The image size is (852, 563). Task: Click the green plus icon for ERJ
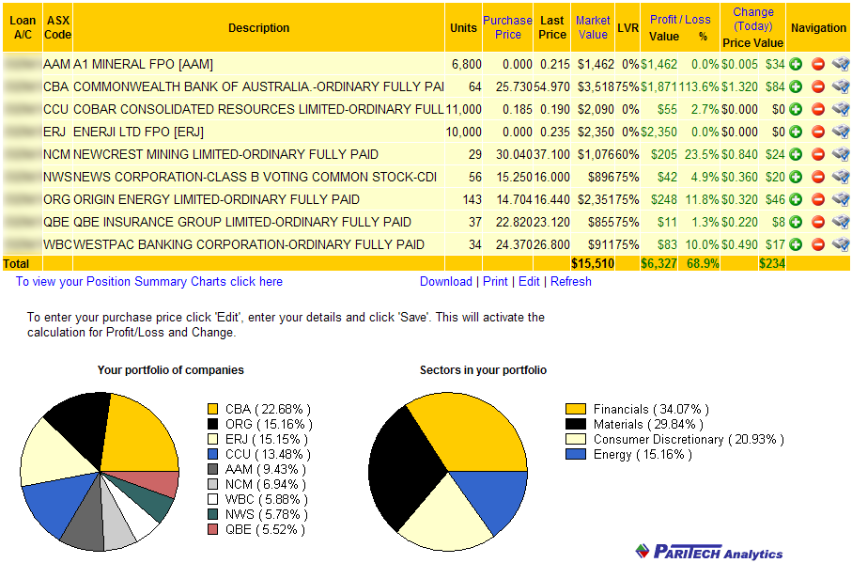796,132
